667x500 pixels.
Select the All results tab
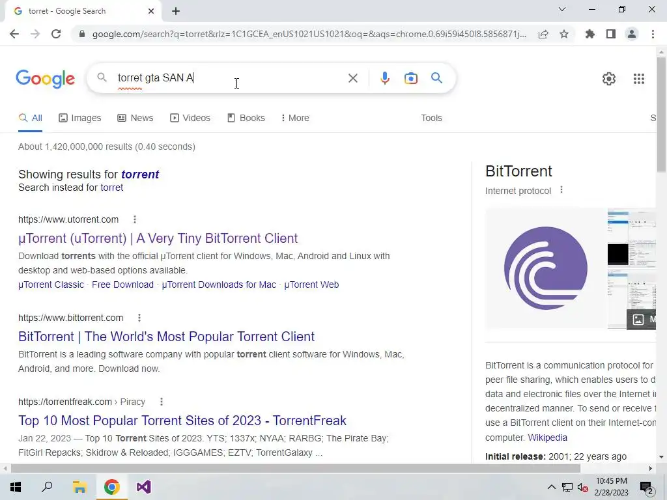[30, 118]
